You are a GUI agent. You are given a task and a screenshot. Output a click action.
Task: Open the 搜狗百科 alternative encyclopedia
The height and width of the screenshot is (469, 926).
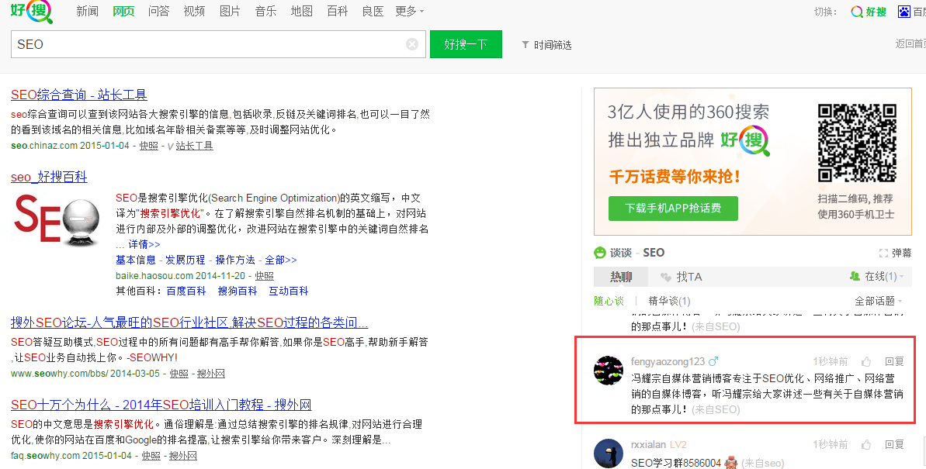[x=238, y=291]
